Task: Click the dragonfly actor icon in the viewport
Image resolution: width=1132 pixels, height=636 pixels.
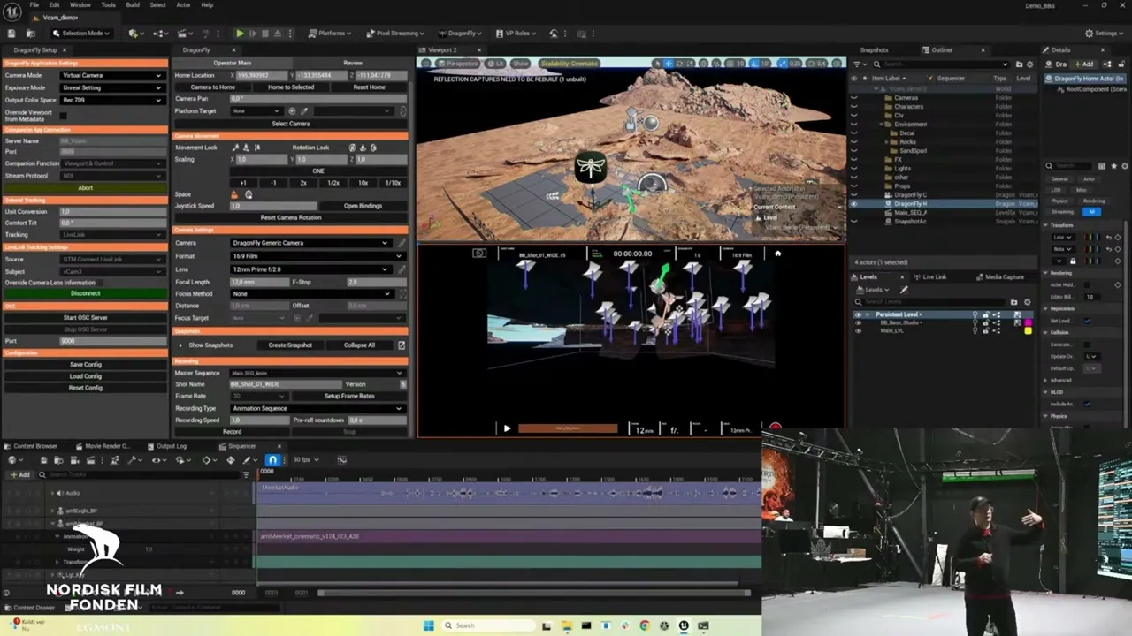Action: click(590, 166)
